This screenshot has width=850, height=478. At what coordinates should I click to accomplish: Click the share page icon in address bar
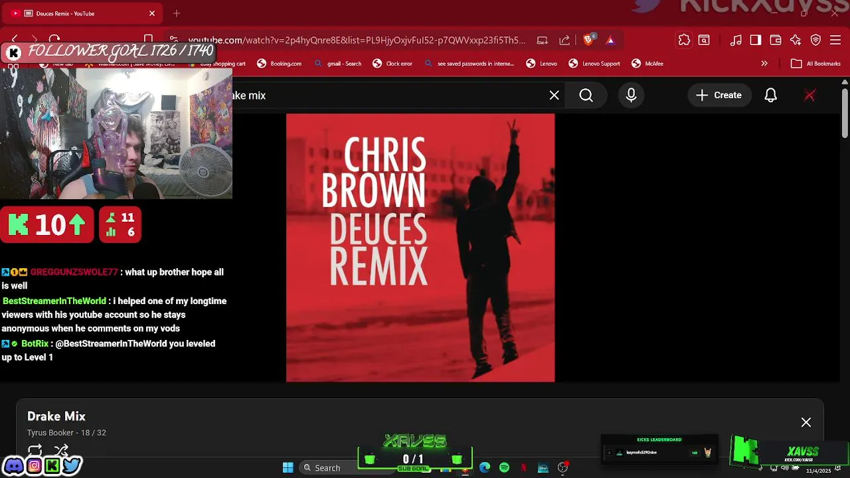[x=564, y=40]
